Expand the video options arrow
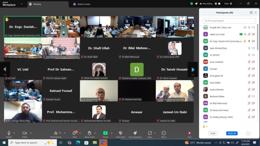This screenshot has height=146, width=260. coord(31,133)
